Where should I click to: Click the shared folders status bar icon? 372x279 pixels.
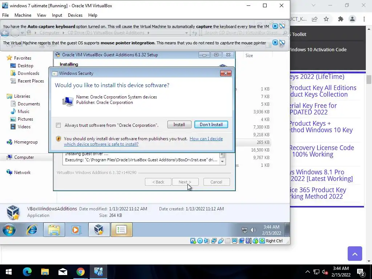[x=227, y=241]
